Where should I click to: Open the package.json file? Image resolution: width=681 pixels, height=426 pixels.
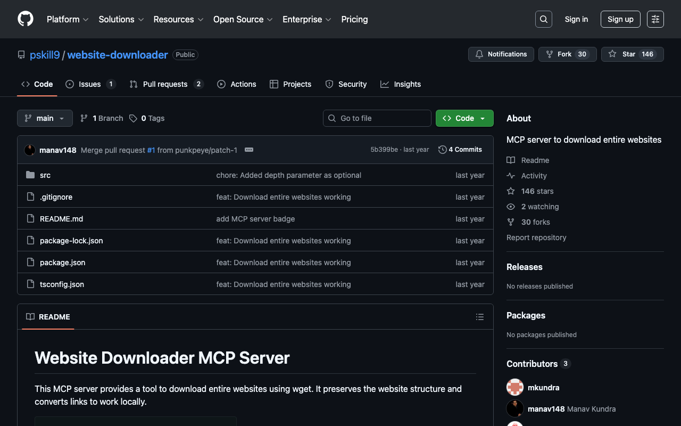pos(62,263)
